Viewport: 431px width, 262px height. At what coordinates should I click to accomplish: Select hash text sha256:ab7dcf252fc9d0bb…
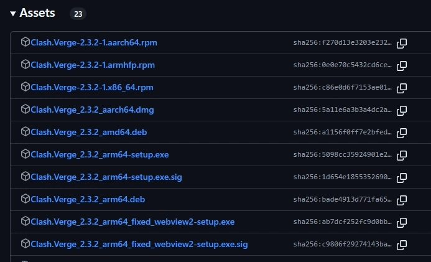click(343, 222)
